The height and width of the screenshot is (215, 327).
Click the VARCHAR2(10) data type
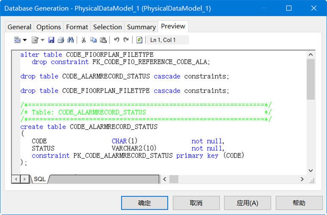click(134, 148)
